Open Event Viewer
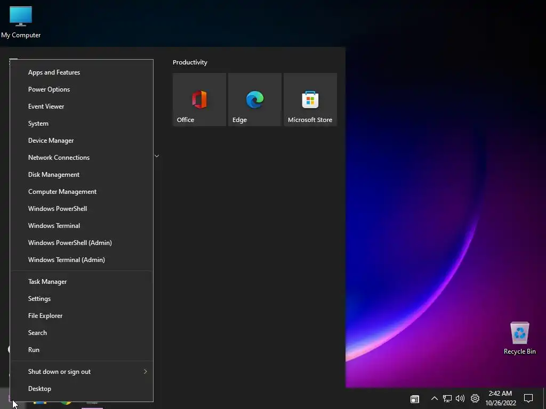Screen dimensions: 546x409 point(82,107)
